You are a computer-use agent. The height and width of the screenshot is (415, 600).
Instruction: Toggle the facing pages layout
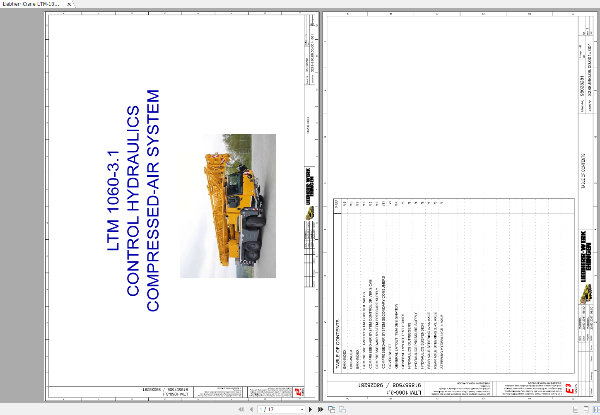(x=597, y=409)
